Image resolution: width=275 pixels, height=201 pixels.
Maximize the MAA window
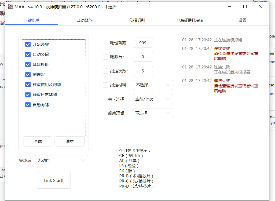click(x=245, y=7)
